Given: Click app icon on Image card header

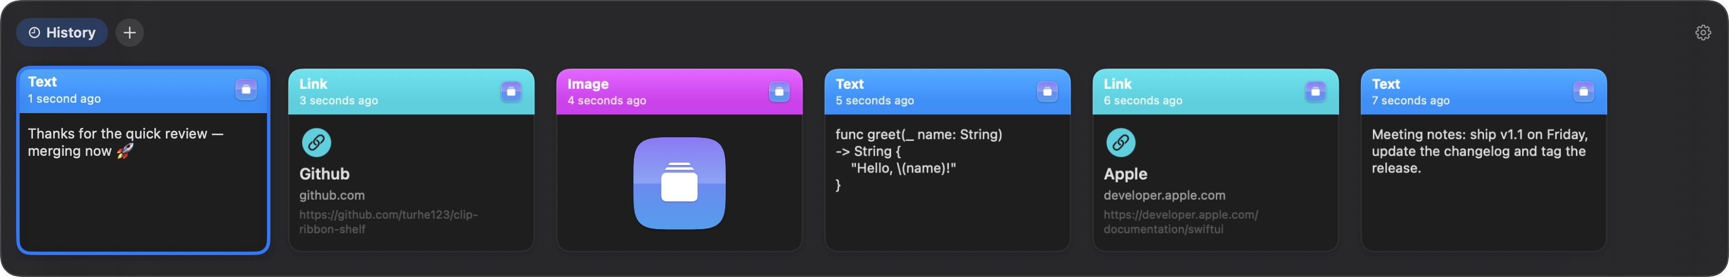Looking at the screenshot, I should [x=779, y=91].
